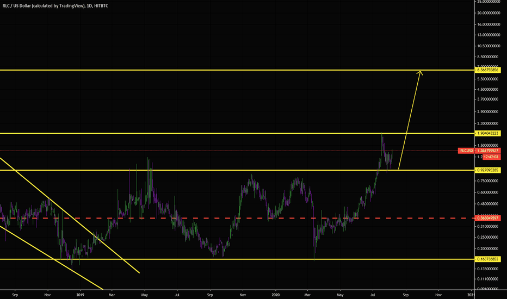This screenshot has width=507, height=299.
Task: Click the 0.600000000 price axis tick
Action: click(x=488, y=192)
